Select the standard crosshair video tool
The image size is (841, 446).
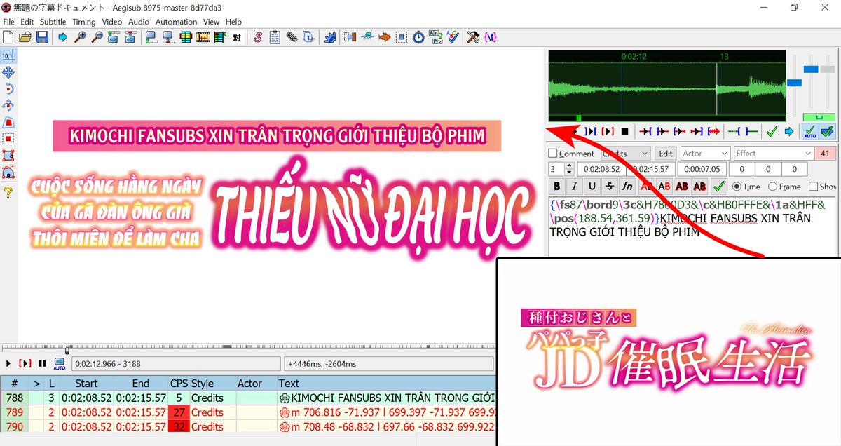coord(8,55)
